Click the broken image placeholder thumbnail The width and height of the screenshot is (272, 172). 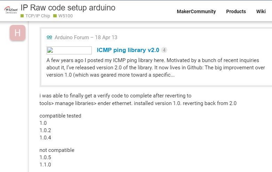pyautogui.click(x=69, y=50)
